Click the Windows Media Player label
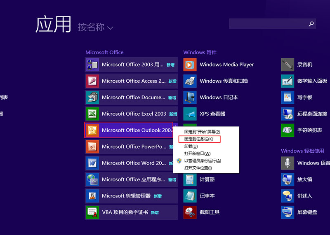330x235 pixels. pos(226,65)
